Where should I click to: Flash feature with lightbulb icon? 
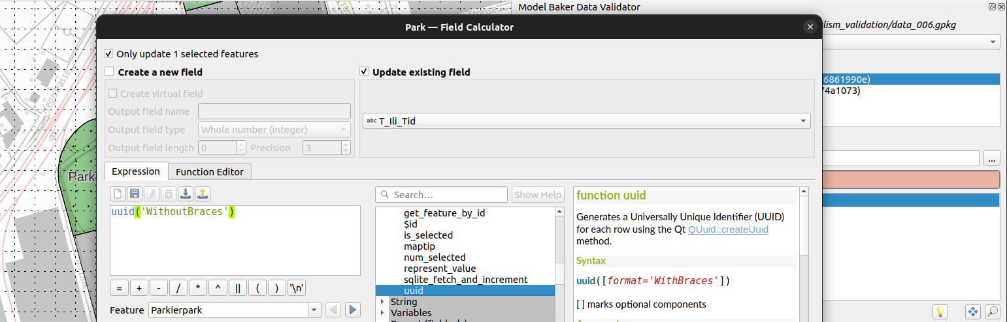click(x=939, y=312)
